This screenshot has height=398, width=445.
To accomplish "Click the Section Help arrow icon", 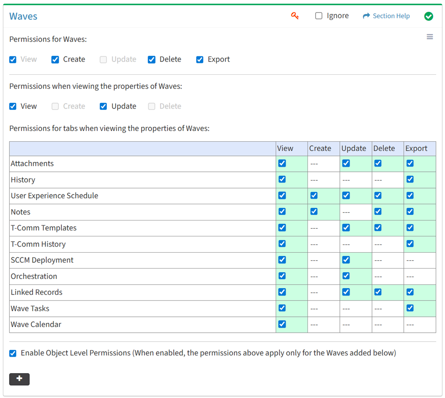I will click(x=366, y=16).
